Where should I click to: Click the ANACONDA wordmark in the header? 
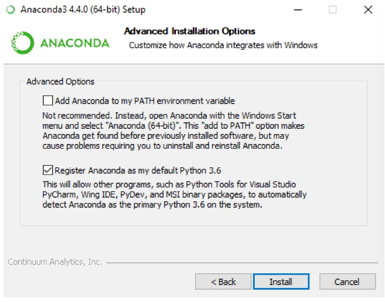tap(74, 43)
